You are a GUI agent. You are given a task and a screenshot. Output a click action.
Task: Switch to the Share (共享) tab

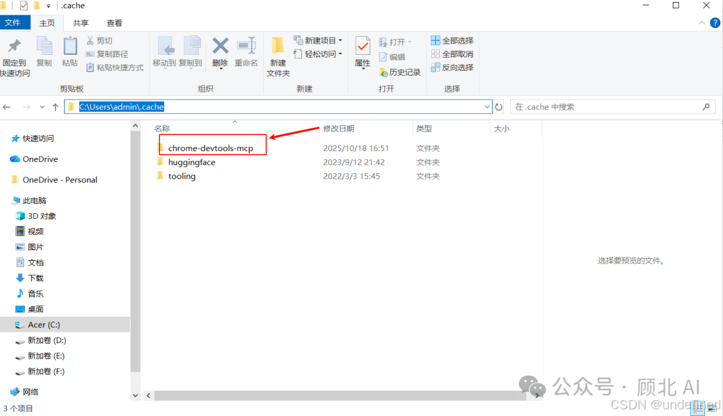pos(81,23)
